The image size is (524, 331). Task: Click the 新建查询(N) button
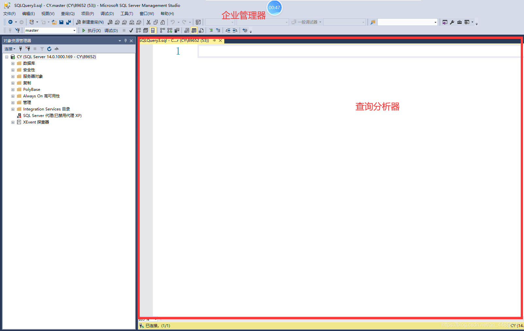[x=90, y=22]
